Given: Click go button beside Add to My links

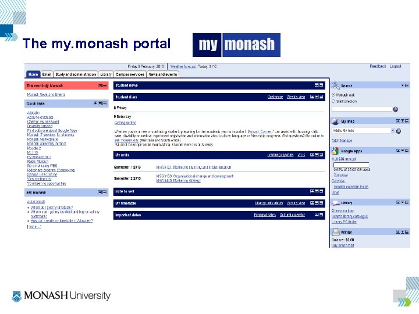Looking at the screenshot, I should pyautogui.click(x=399, y=131).
